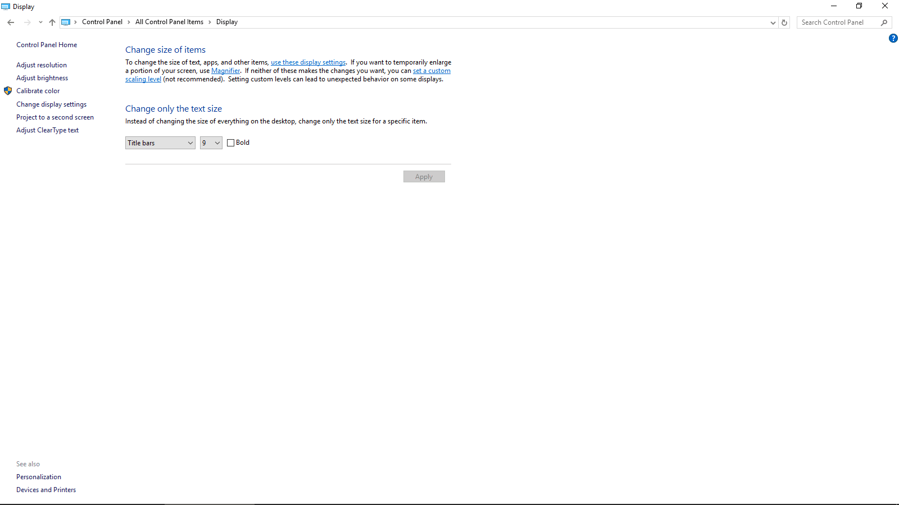Open the Magnifier link
This screenshot has width=899, height=505.
pos(225,71)
